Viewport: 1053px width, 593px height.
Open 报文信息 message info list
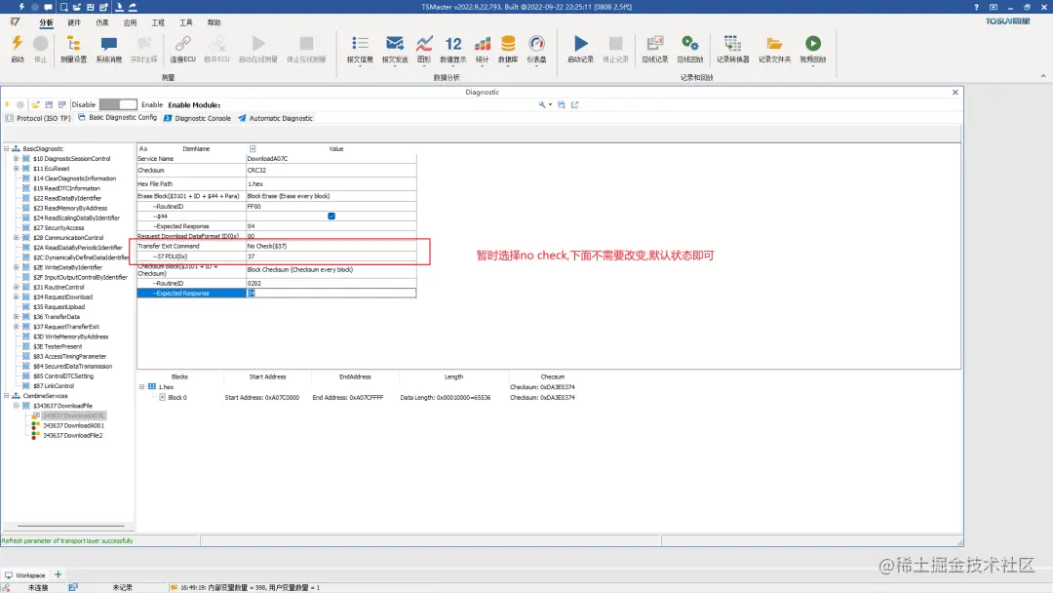360,49
